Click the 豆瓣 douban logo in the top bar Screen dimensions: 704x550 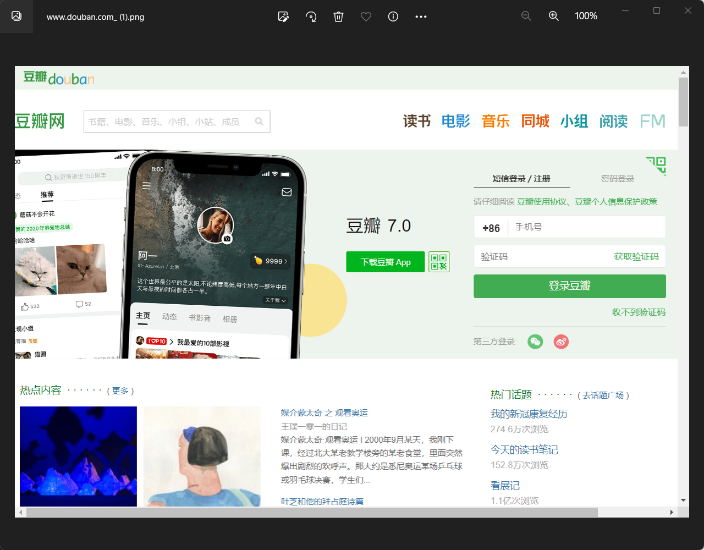click(59, 78)
